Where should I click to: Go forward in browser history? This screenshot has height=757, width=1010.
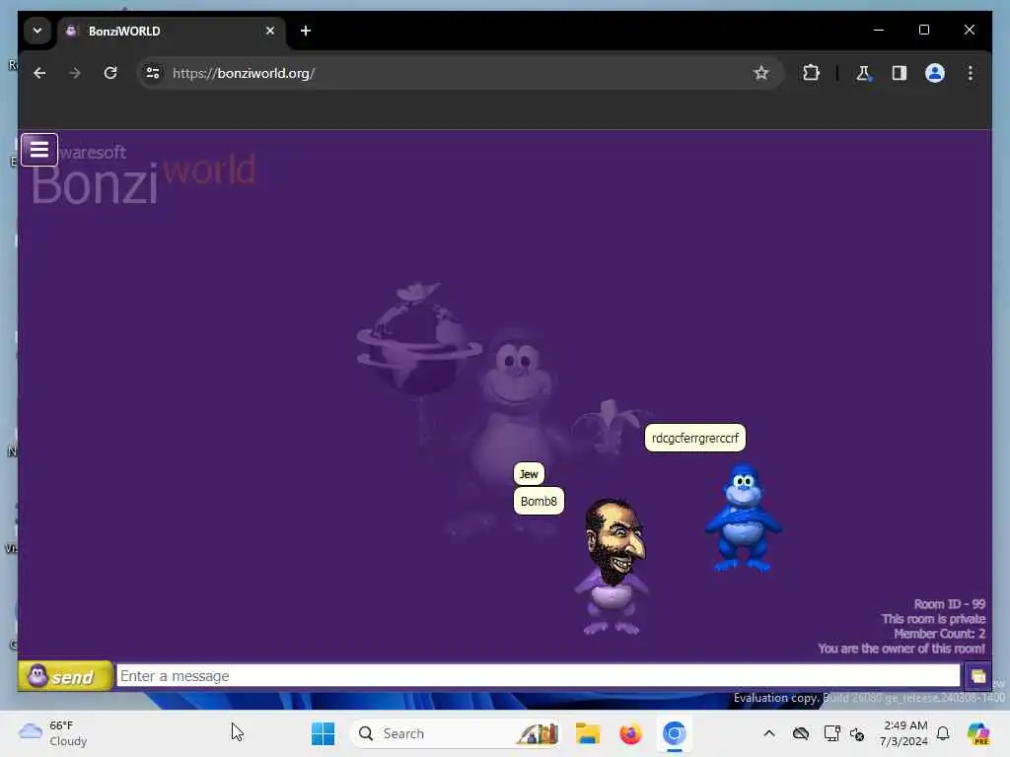pos(75,73)
